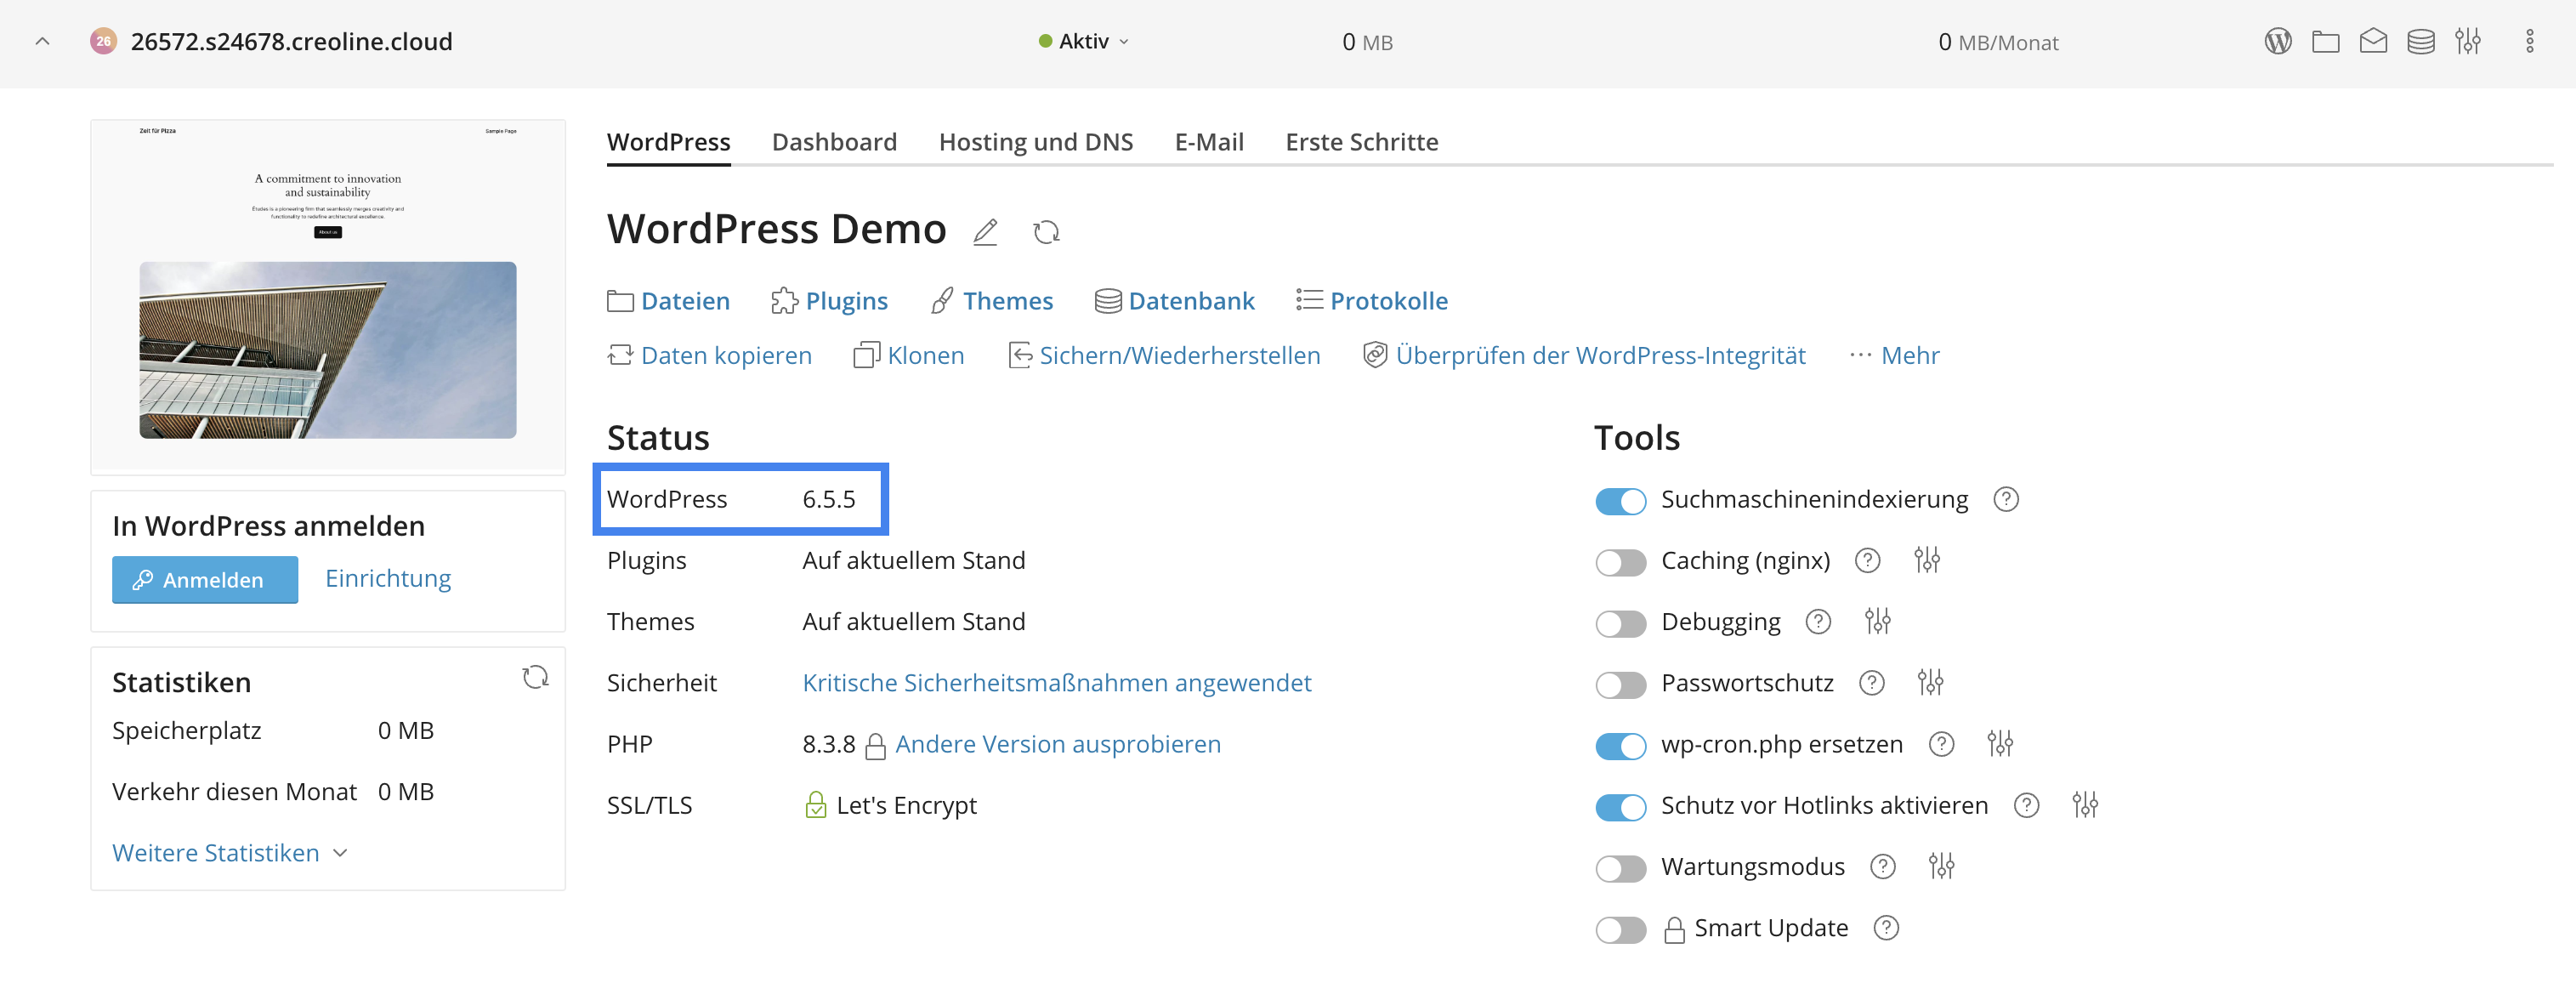Open the Einrichtung link
This screenshot has height=1000, width=2576.
[x=388, y=579]
